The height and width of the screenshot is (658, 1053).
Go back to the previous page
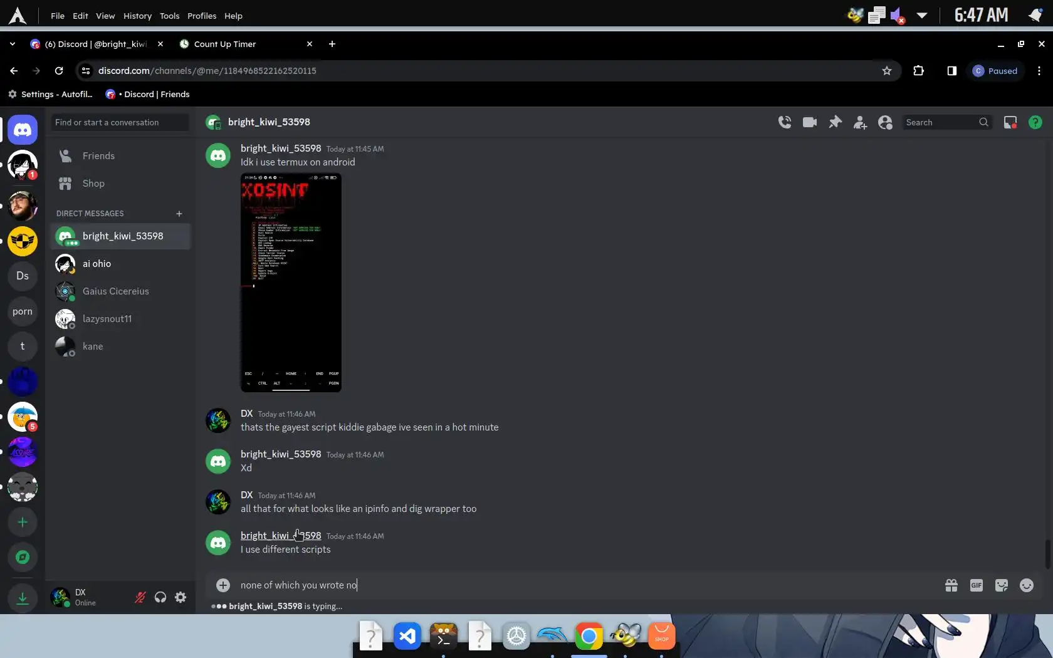(14, 71)
